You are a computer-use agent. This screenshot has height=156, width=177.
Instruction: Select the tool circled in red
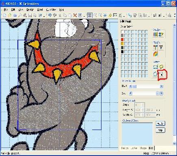point(162,74)
